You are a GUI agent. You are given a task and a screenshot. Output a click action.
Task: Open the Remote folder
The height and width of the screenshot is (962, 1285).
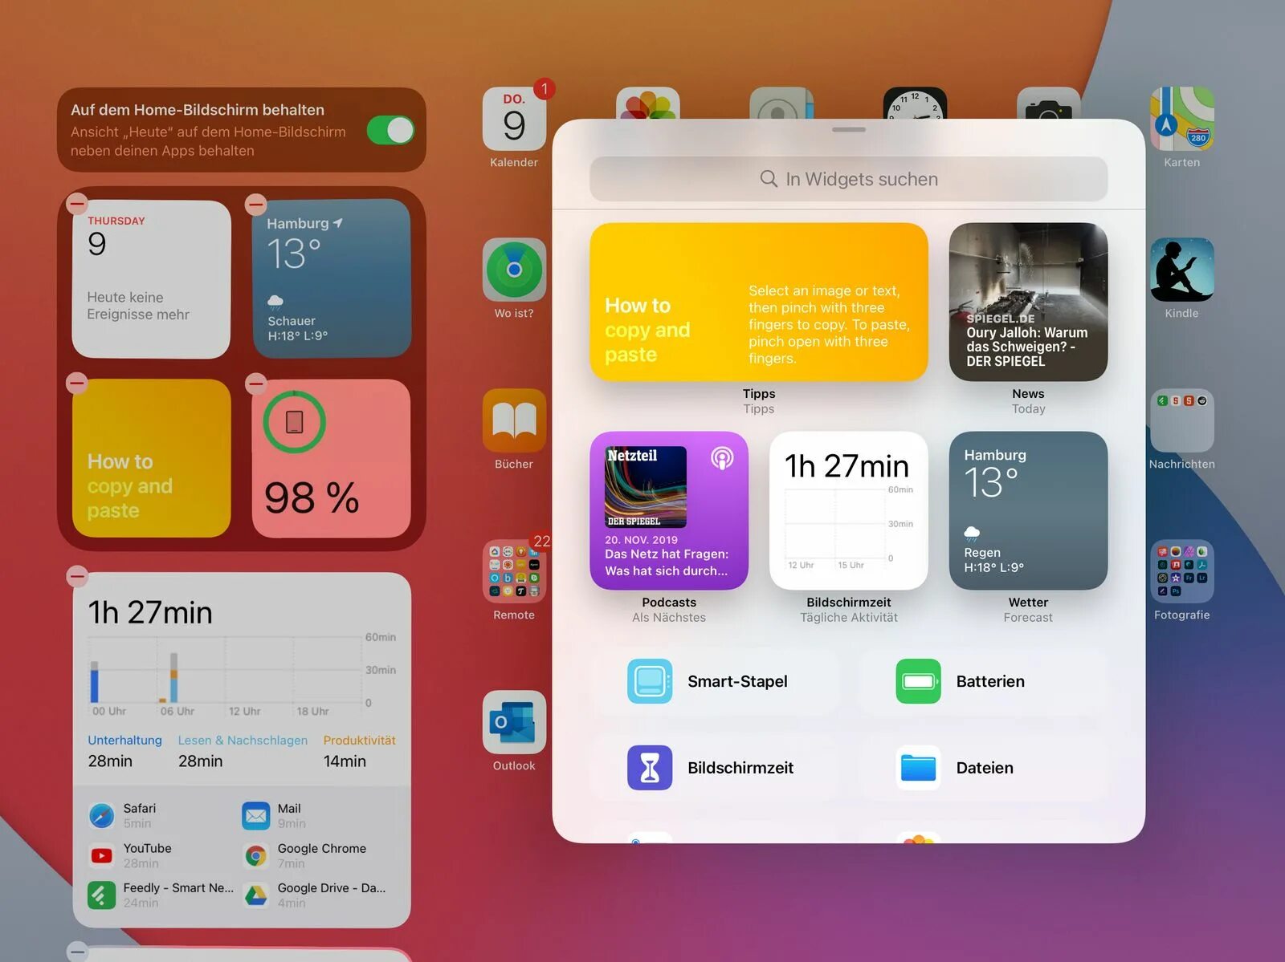pyautogui.click(x=514, y=571)
